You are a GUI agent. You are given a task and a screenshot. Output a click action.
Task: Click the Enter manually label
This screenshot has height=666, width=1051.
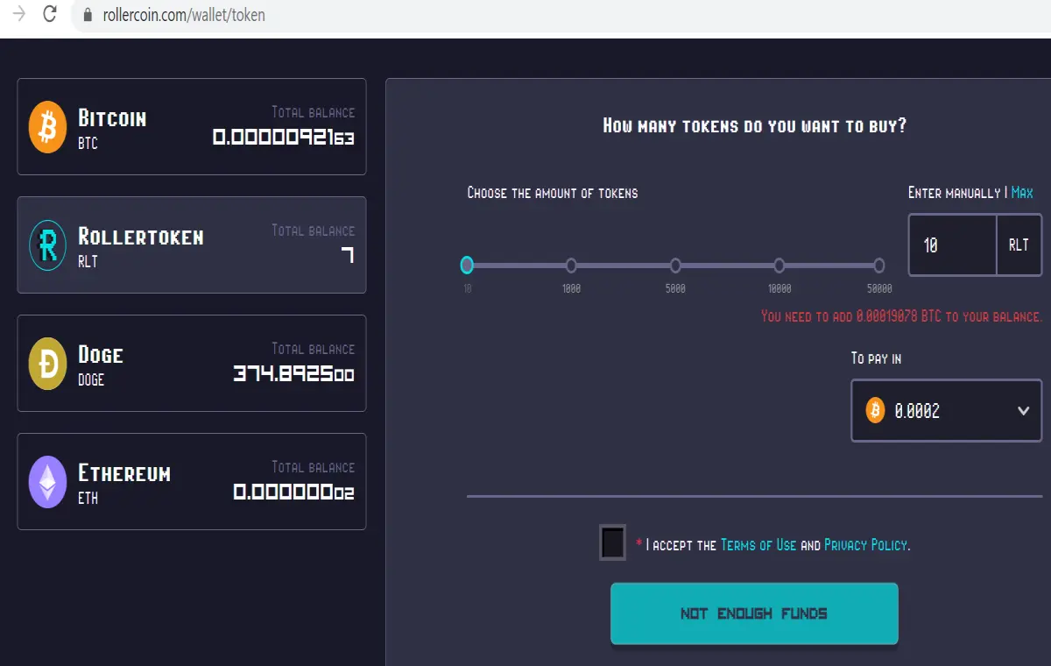pyautogui.click(x=954, y=193)
